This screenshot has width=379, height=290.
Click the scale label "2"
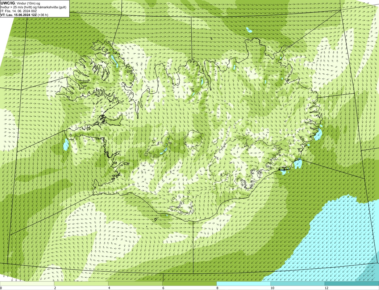(55, 288)
